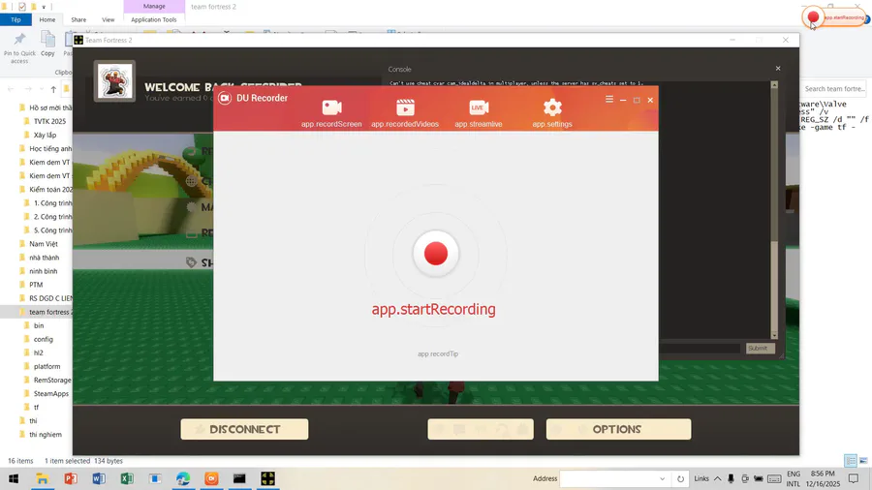Open File Explorer from the taskbar
Screen dimensions: 872x490
pyautogui.click(x=43, y=478)
